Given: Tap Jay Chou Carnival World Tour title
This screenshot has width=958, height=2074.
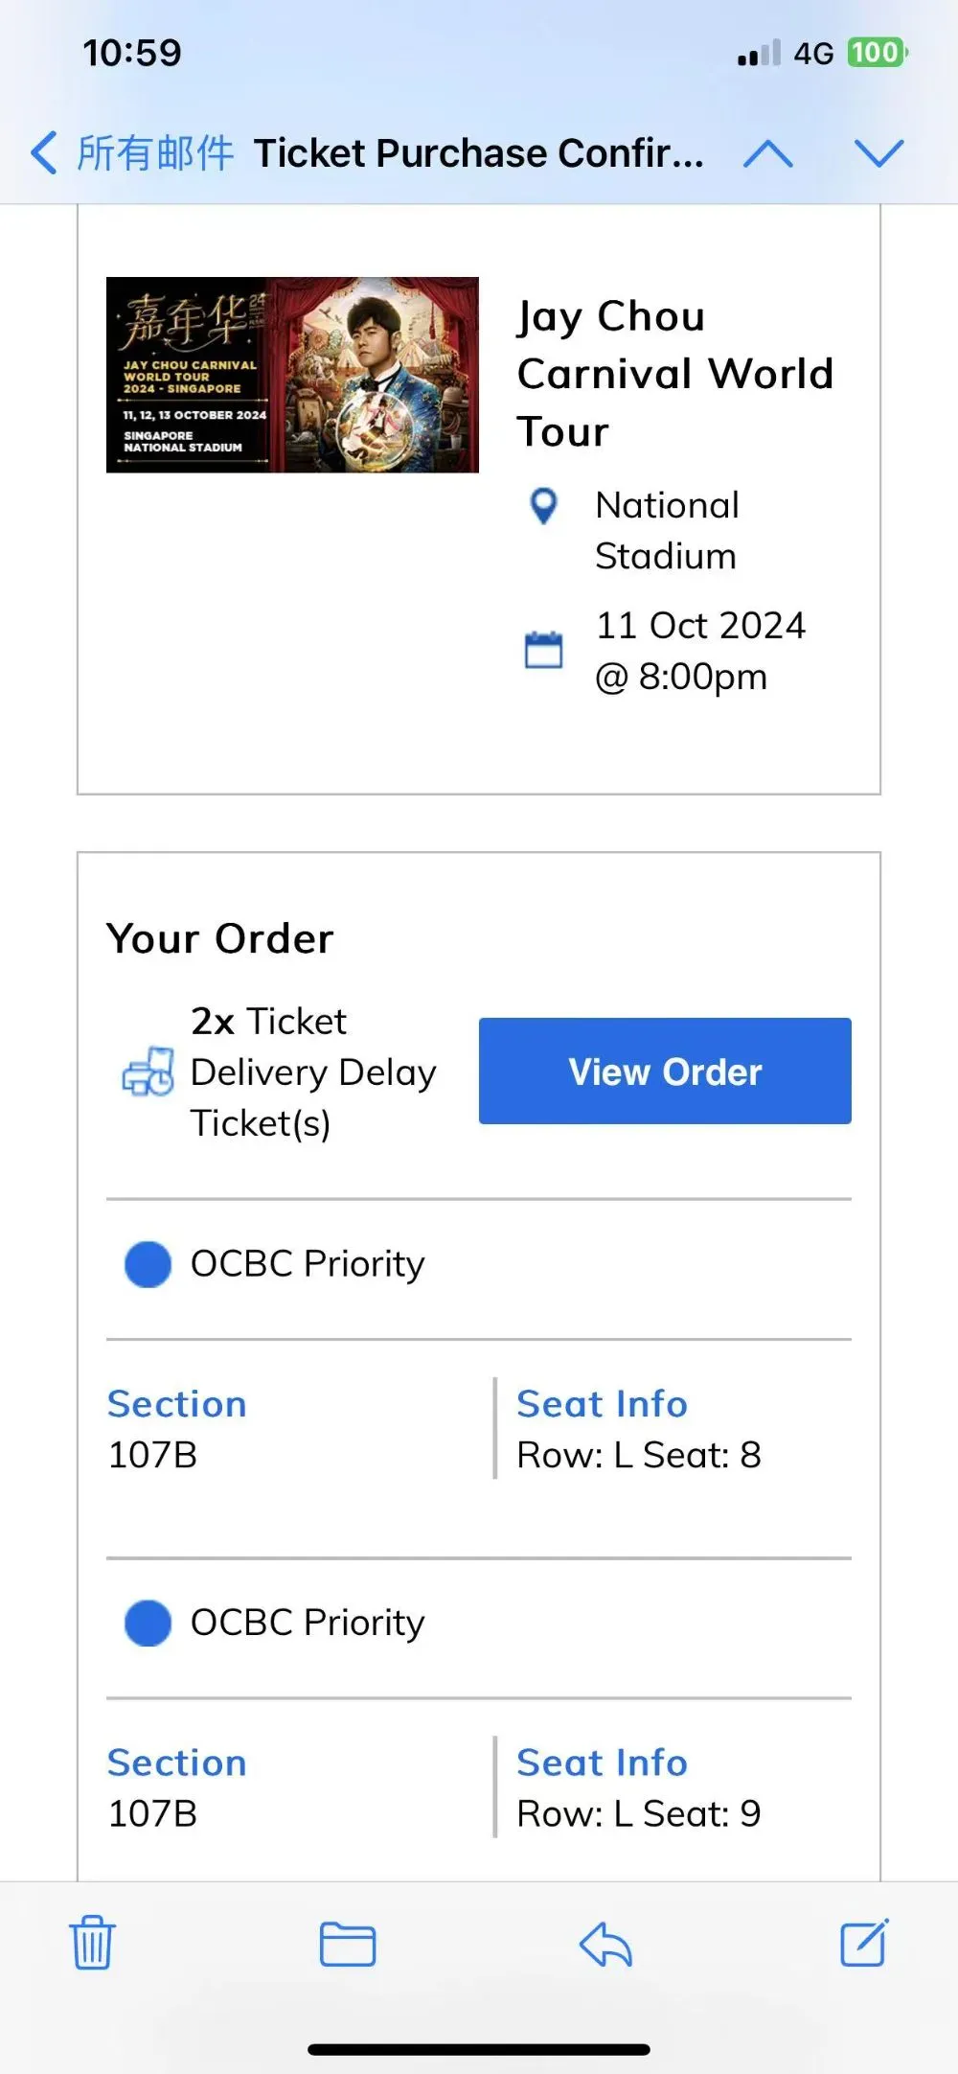Looking at the screenshot, I should coord(675,374).
